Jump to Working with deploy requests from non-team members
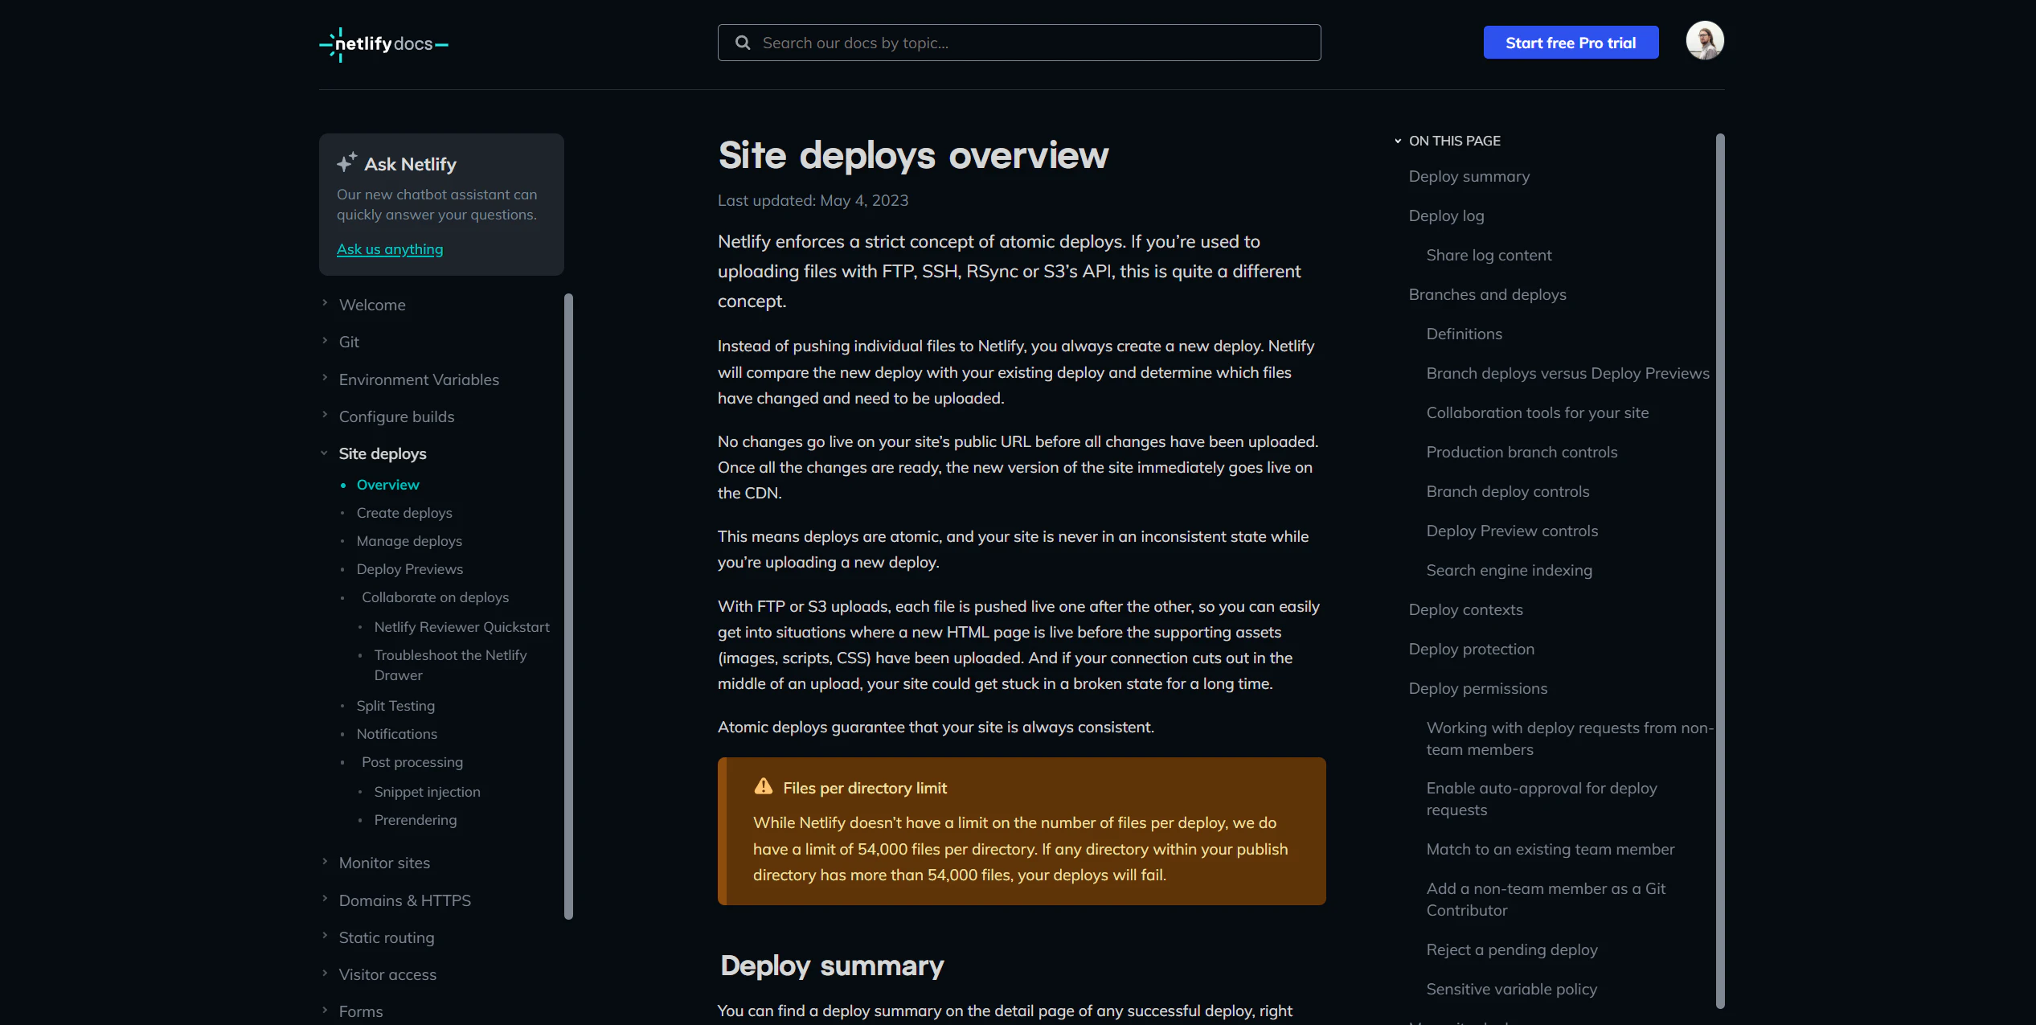Screen dimensions: 2036x1025 [1570, 738]
